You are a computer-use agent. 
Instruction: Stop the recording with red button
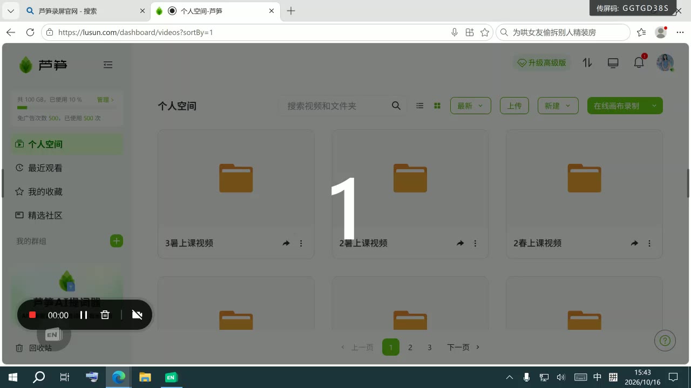click(x=32, y=315)
